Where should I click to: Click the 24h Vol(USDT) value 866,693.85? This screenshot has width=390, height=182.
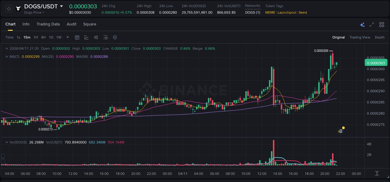tap(227, 12)
